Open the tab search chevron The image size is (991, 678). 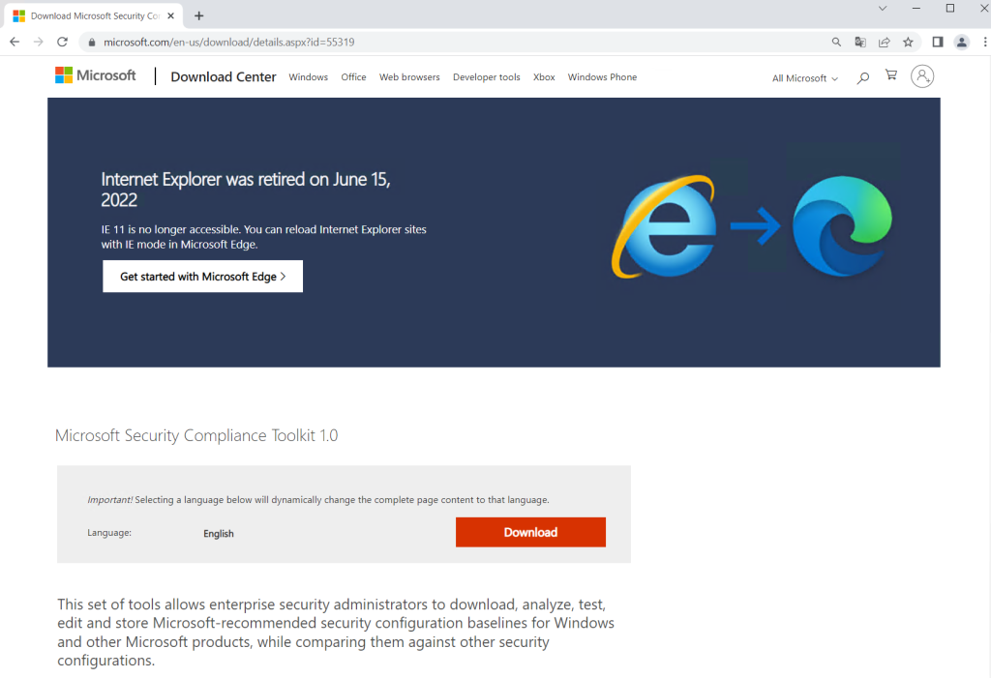pyautogui.click(x=883, y=8)
